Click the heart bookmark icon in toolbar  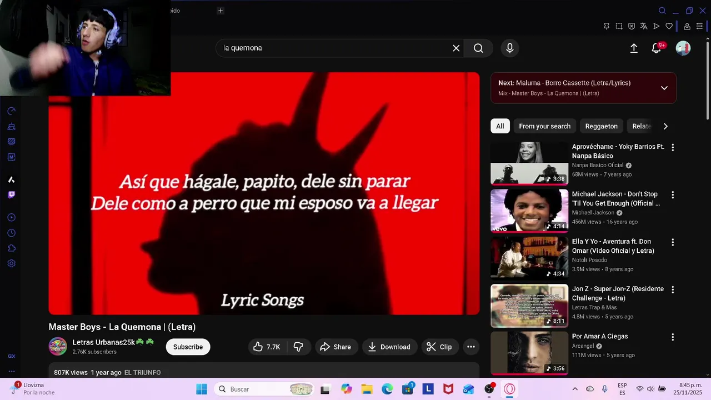point(669,26)
